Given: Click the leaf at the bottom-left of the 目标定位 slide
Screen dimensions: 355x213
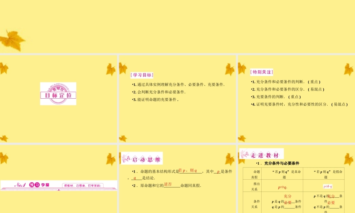Looking at the screenshot, I should pyautogui.click(x=4, y=138).
